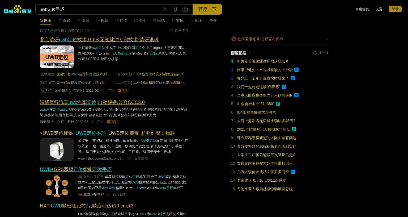Click the white wristband thumbnail
Screen dimensions: 408x217
(x=57, y=149)
